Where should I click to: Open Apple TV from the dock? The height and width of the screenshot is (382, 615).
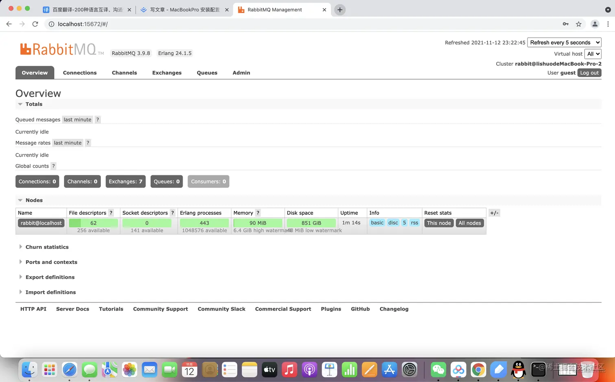(x=269, y=369)
